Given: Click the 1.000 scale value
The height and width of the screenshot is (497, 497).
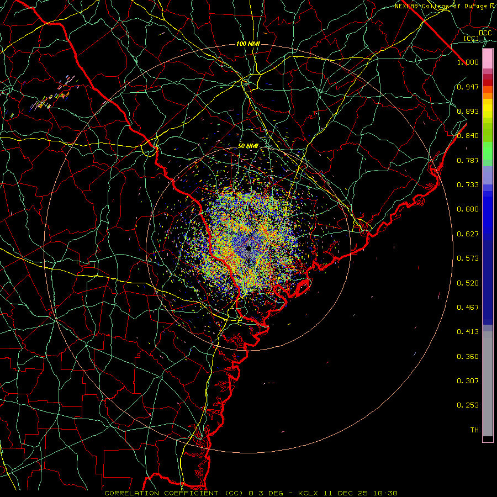Looking at the screenshot, I should click(x=468, y=62).
